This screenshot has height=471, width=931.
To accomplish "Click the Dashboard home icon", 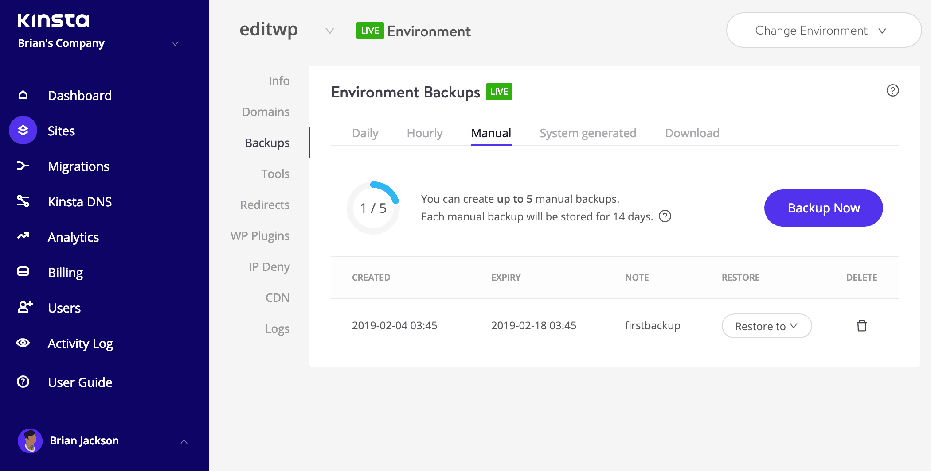I will [23, 95].
